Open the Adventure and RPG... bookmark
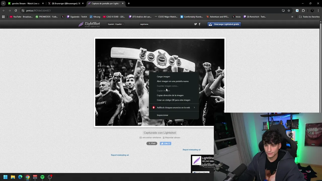Viewport: 322px width, 181px height. [218, 17]
